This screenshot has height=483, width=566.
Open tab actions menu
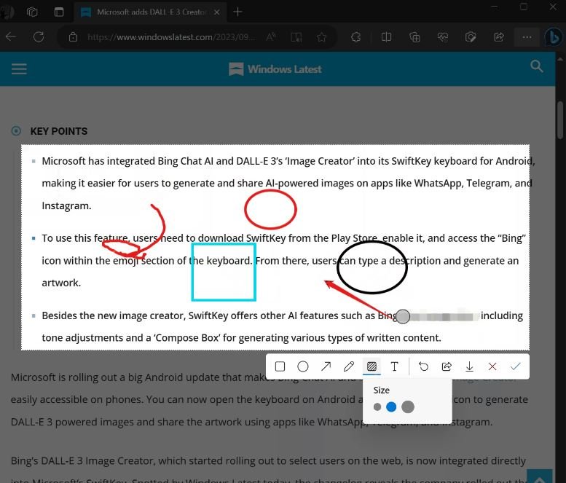click(x=59, y=12)
